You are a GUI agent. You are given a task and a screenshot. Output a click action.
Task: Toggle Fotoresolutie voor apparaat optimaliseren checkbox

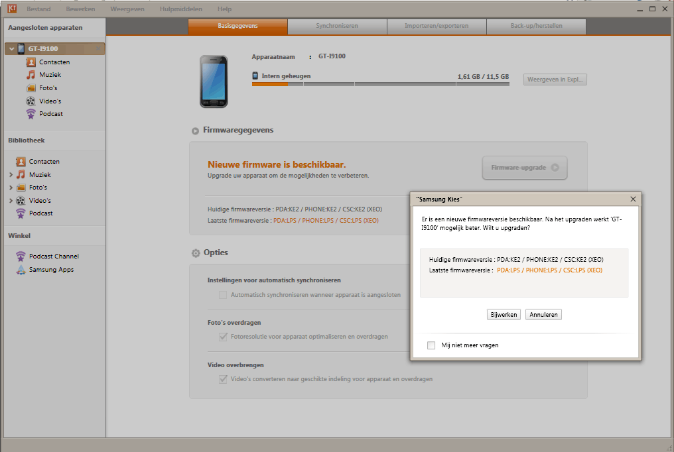click(x=223, y=337)
